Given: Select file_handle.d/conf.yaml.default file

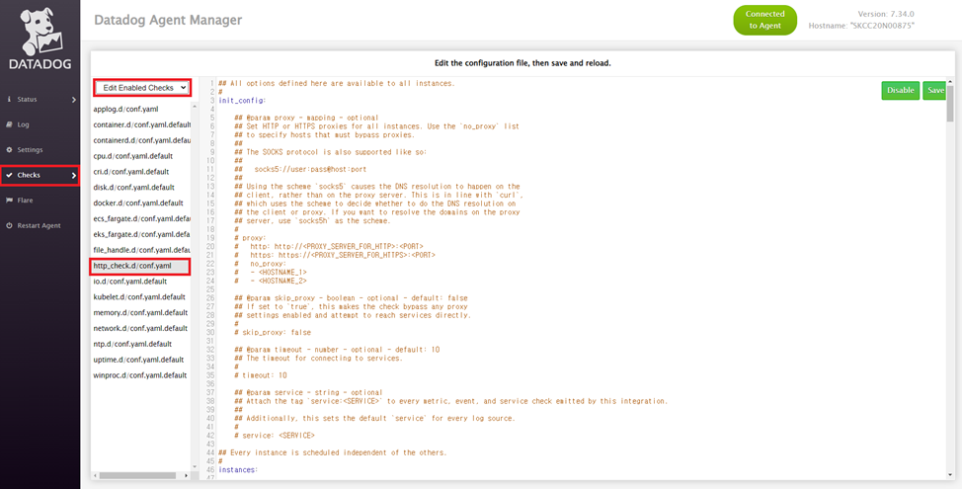Looking at the screenshot, I should [141, 250].
